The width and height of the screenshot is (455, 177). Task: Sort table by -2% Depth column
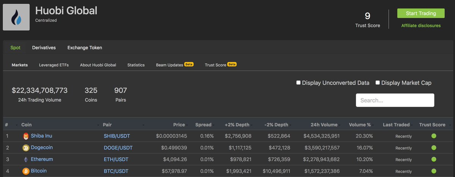pos(276,125)
